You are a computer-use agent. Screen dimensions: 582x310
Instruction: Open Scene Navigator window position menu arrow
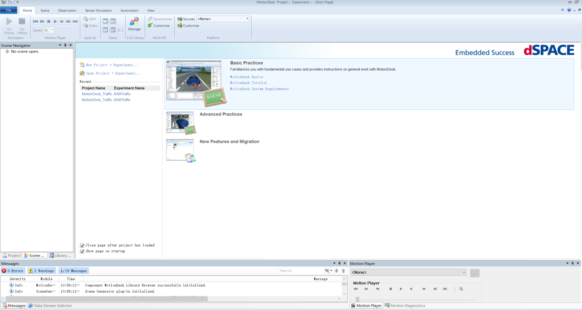[60, 45]
